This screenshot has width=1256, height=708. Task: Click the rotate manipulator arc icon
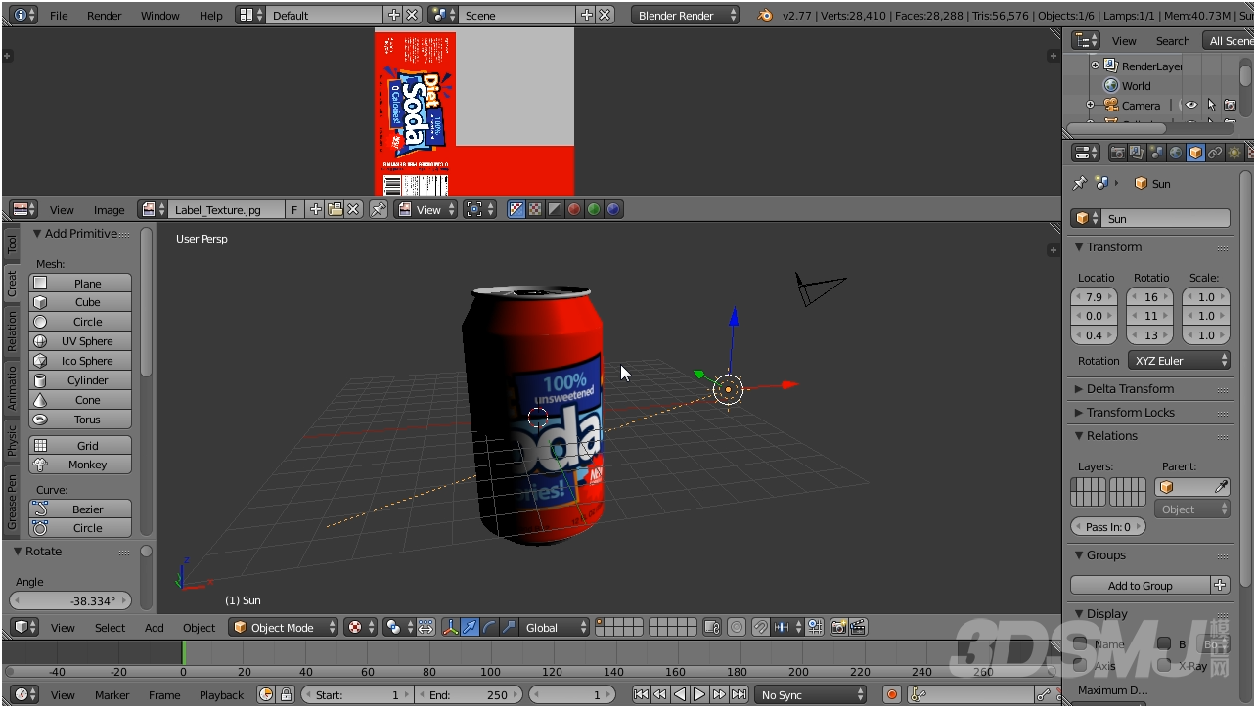point(490,627)
